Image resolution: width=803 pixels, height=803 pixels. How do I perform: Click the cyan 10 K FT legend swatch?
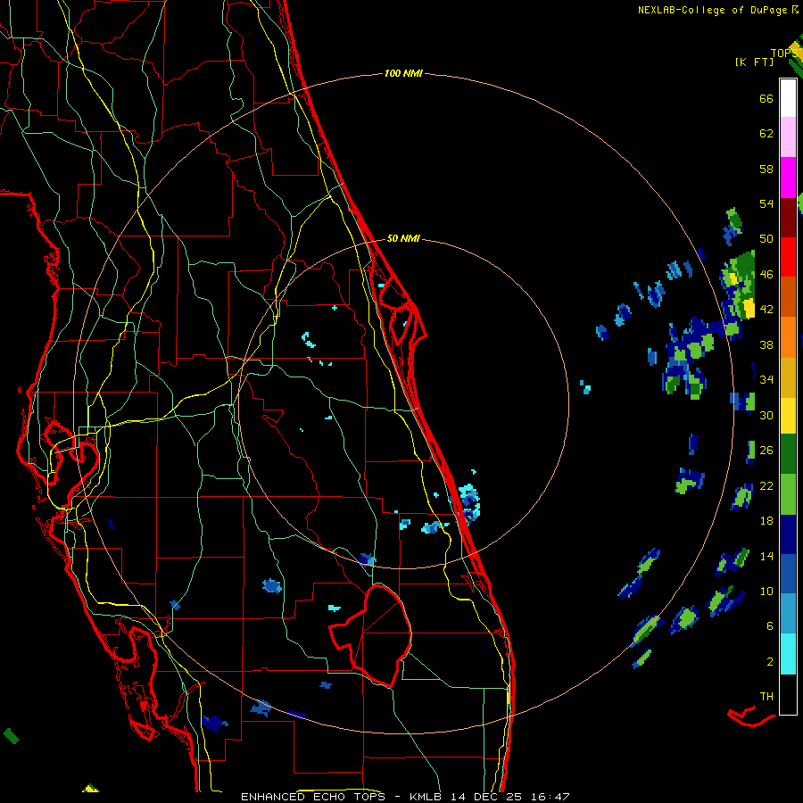click(788, 654)
